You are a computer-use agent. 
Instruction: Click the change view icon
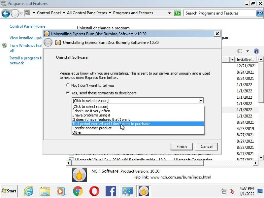coord(239,51)
